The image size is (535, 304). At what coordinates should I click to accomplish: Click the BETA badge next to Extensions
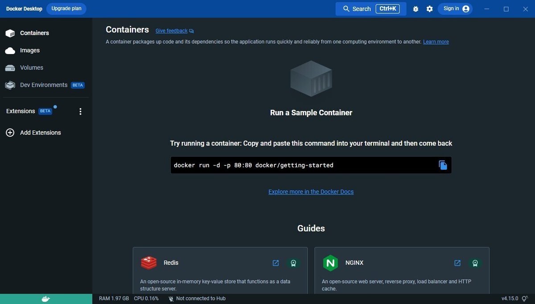pyautogui.click(x=45, y=111)
